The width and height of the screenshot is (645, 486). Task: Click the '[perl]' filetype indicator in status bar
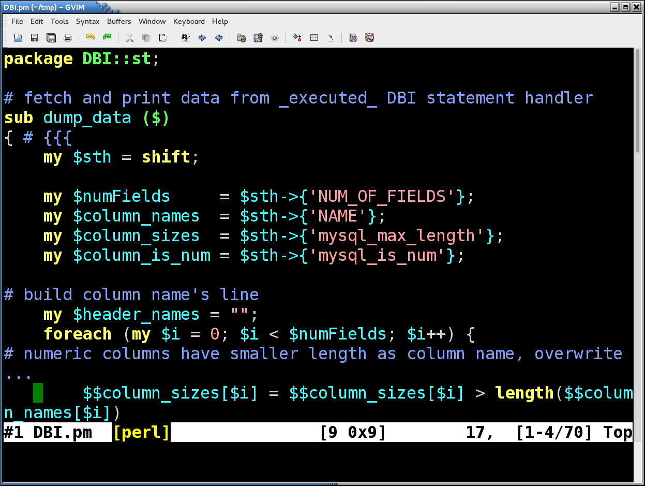[141, 432]
